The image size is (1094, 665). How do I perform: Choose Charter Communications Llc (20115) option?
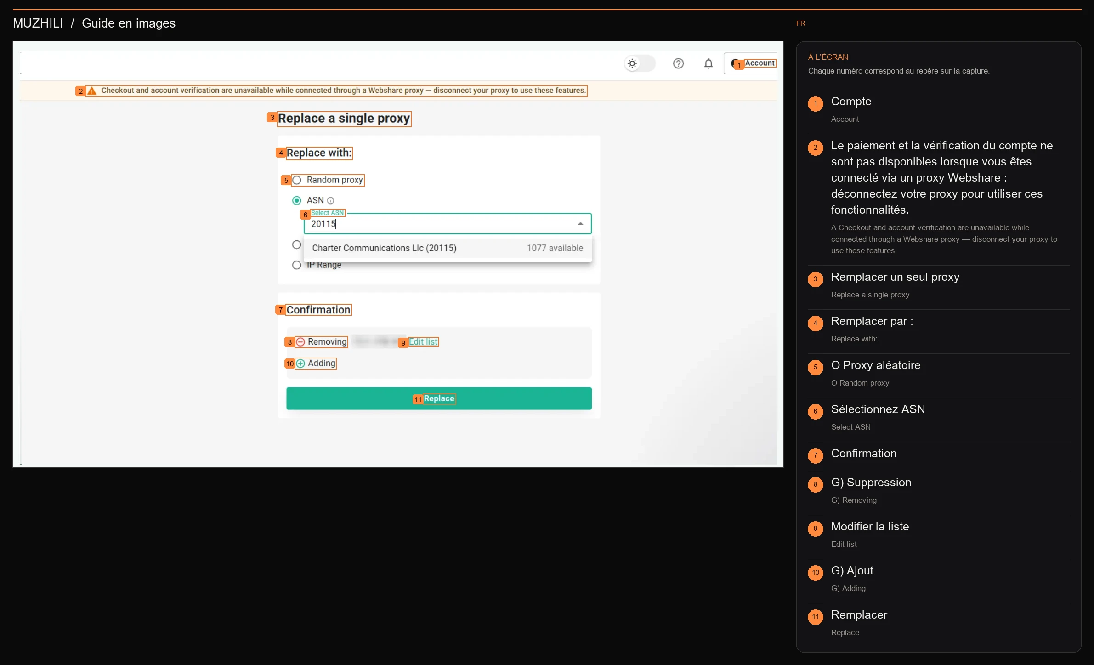click(448, 248)
